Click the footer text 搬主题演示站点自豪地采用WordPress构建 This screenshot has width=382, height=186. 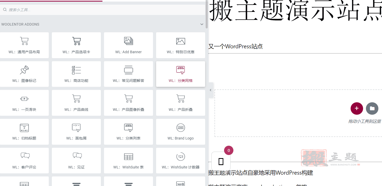(x=261, y=173)
